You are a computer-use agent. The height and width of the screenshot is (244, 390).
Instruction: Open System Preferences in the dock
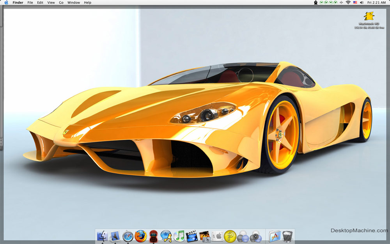(x=217, y=236)
